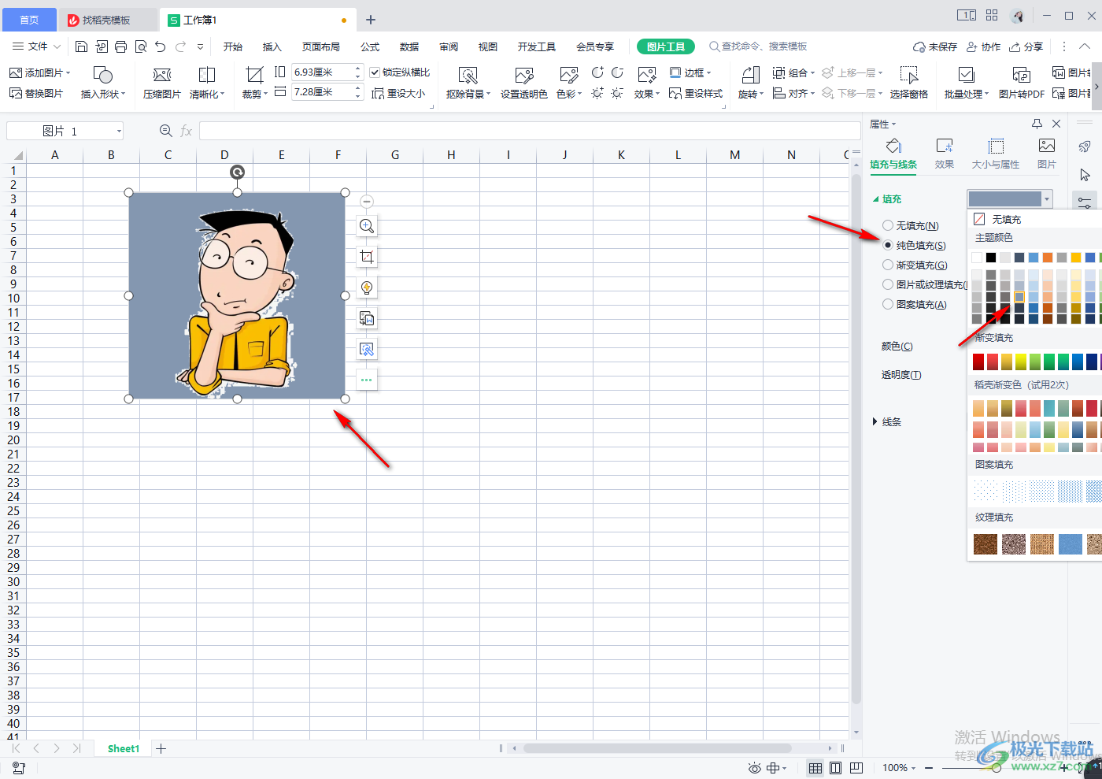Image resolution: width=1102 pixels, height=779 pixels.
Task: Open the 开始 (Home) ribbon tab
Action: [233, 46]
